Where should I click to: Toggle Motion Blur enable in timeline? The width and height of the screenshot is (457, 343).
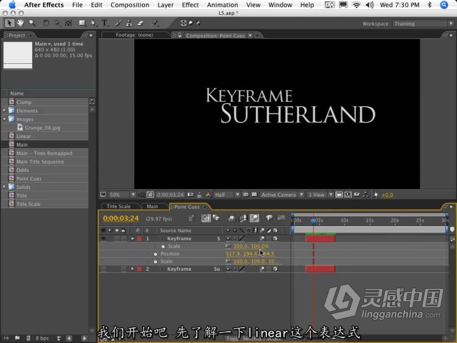pyautogui.click(x=254, y=218)
